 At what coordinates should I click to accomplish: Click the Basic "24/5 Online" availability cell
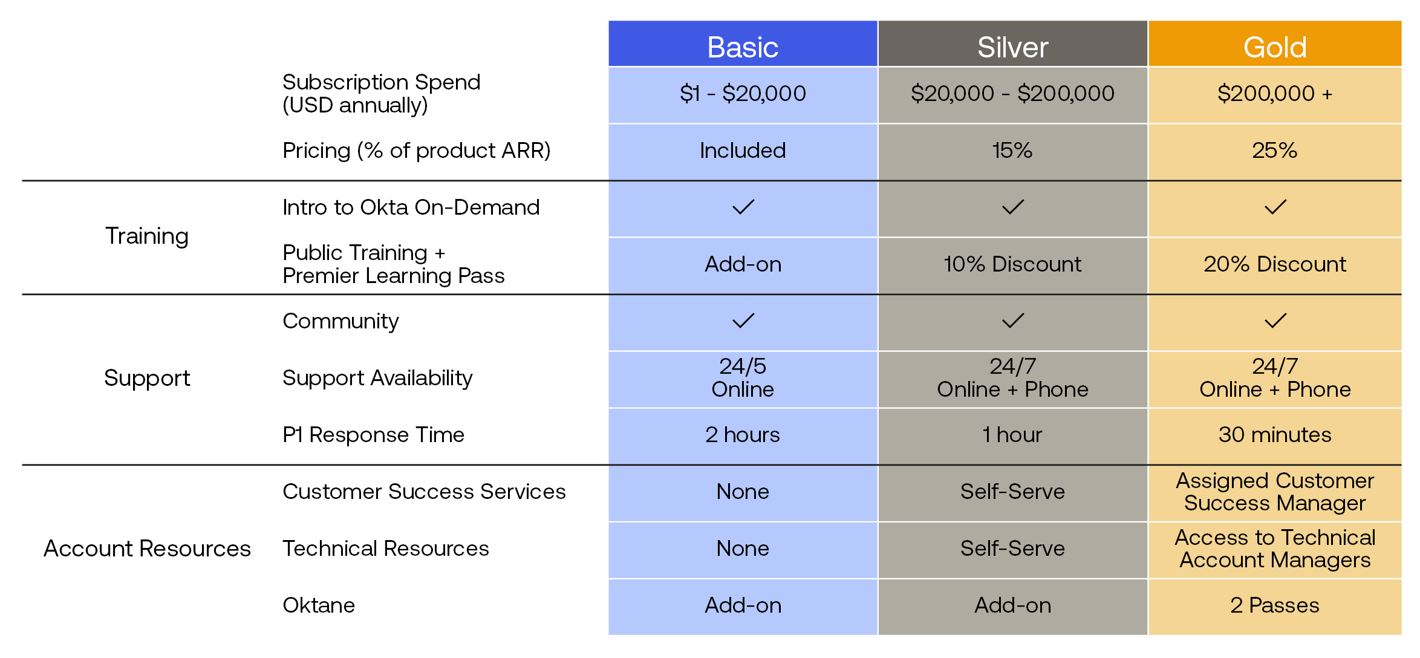743,378
